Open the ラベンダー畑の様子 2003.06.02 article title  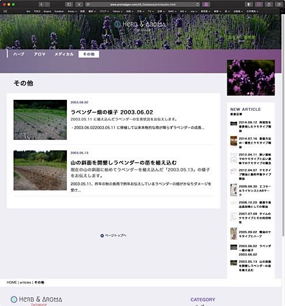click(112, 113)
